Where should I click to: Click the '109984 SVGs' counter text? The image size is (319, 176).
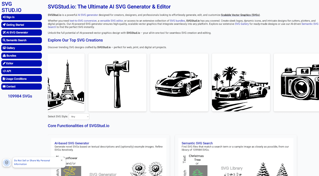(x=20, y=96)
